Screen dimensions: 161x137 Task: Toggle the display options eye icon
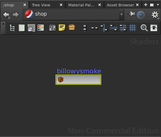154,28
